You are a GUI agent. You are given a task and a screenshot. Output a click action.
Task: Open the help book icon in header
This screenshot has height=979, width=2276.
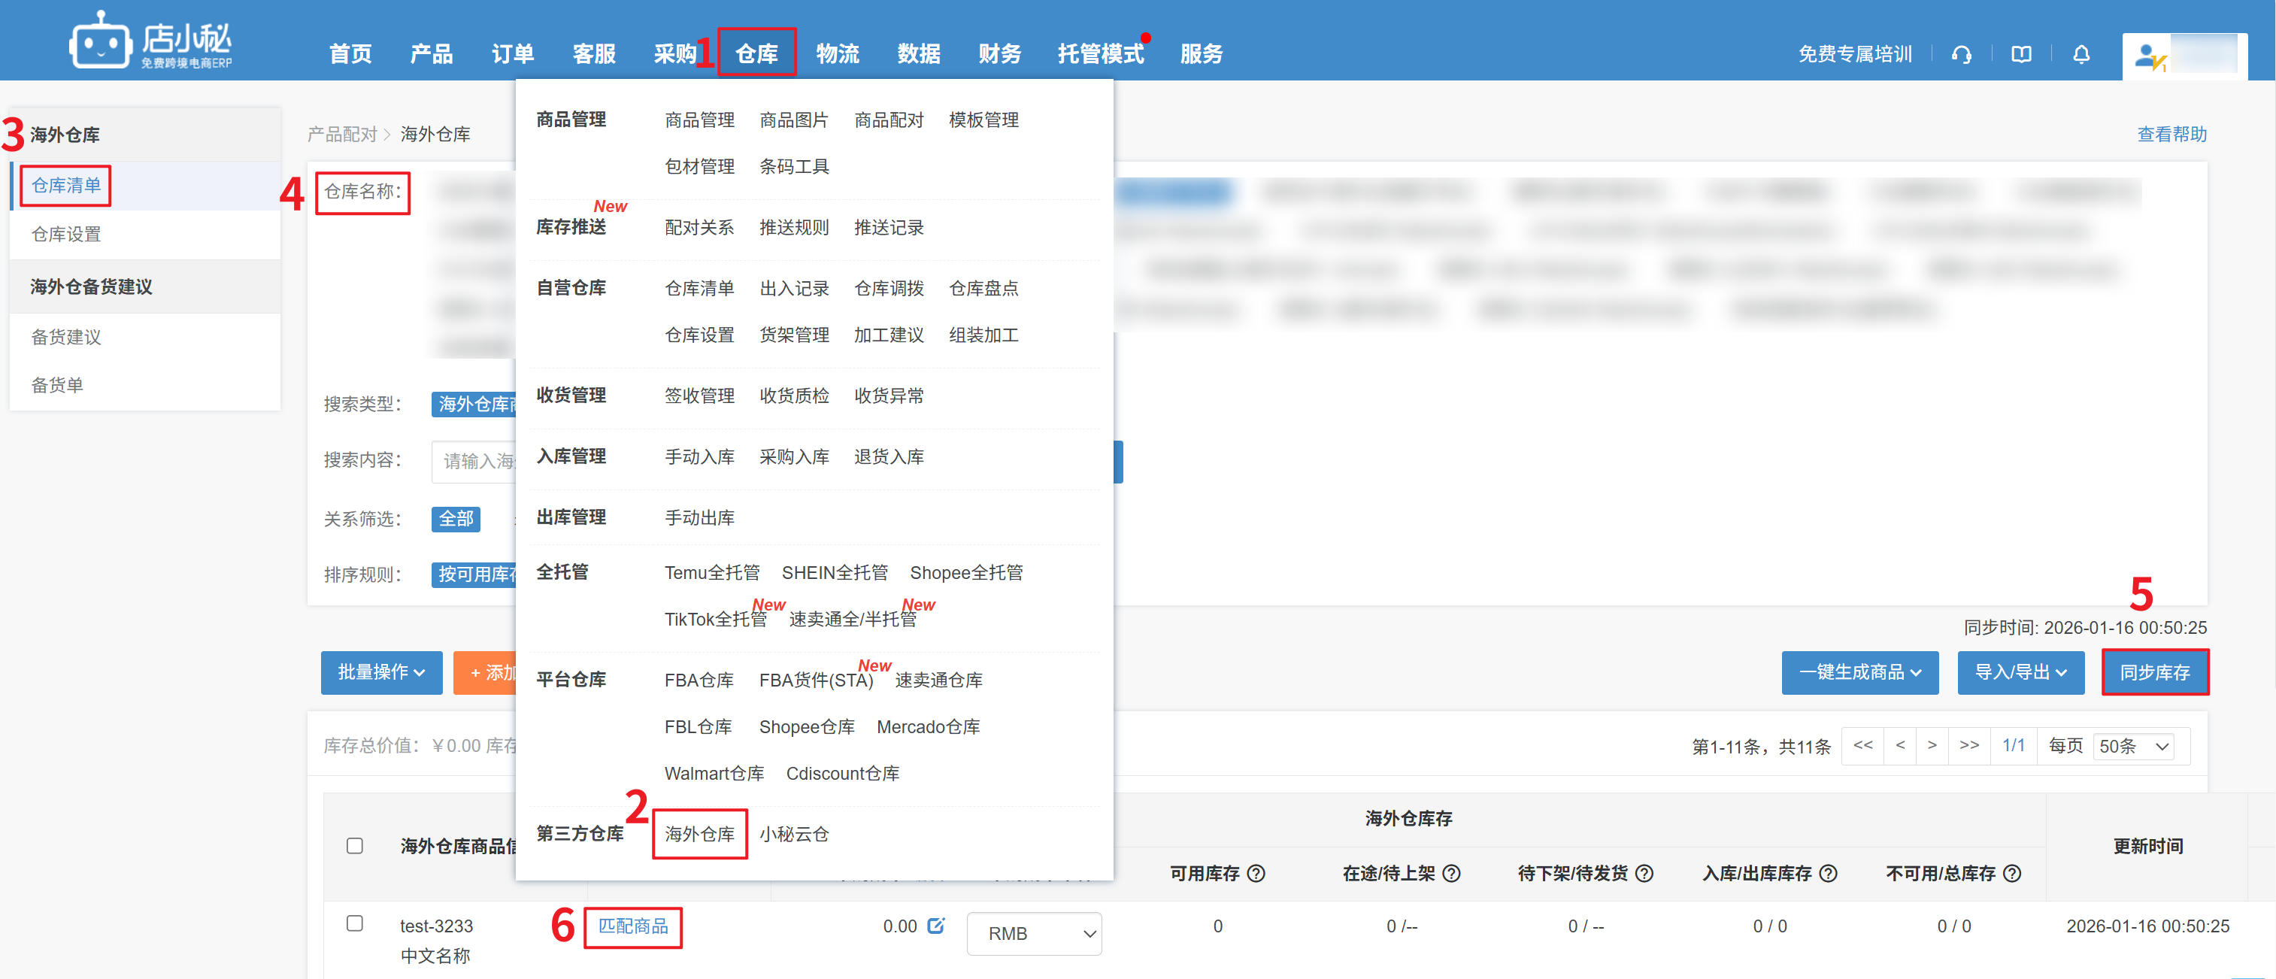(2020, 55)
